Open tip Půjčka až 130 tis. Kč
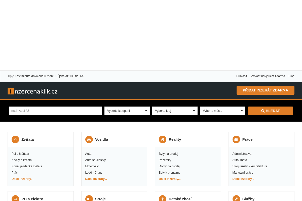 point(69,76)
